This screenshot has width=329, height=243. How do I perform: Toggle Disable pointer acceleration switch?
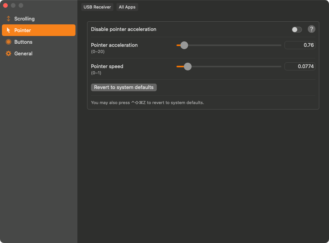pyautogui.click(x=296, y=29)
